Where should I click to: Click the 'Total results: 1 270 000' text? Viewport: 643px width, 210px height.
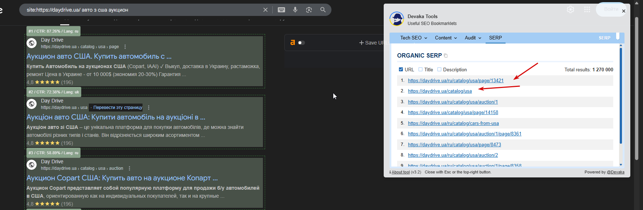point(589,70)
